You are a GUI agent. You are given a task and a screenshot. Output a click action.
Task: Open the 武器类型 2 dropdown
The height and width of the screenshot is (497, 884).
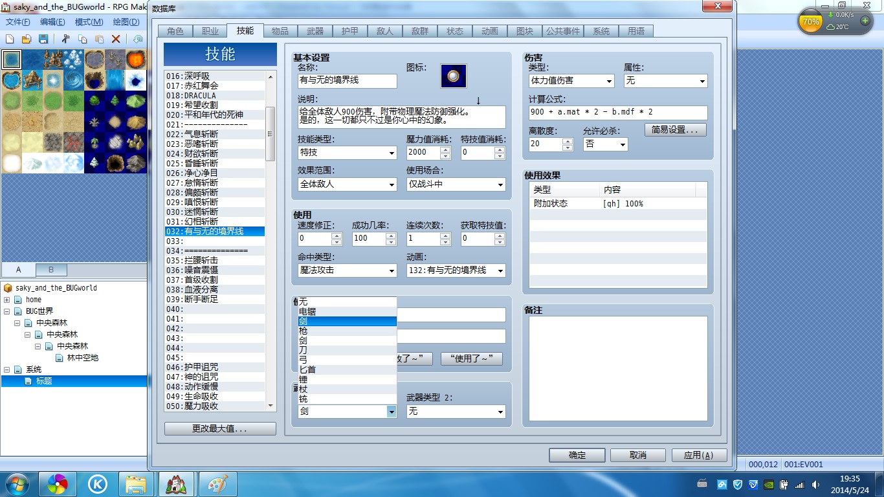point(456,412)
